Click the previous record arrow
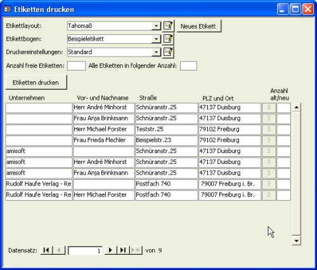The width and height of the screenshot is (317, 270). coord(59,250)
